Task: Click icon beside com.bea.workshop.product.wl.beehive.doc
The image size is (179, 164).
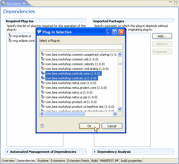Action: click(x=43, y=106)
